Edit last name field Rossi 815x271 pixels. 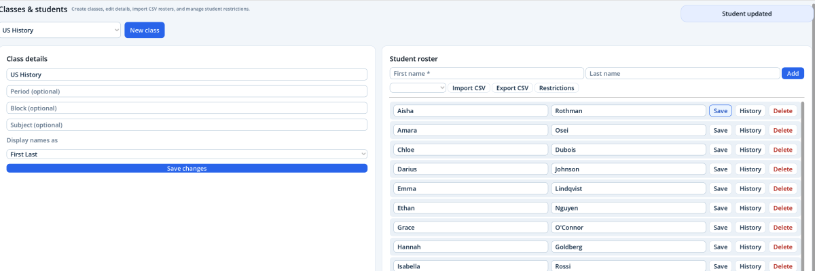point(628,266)
